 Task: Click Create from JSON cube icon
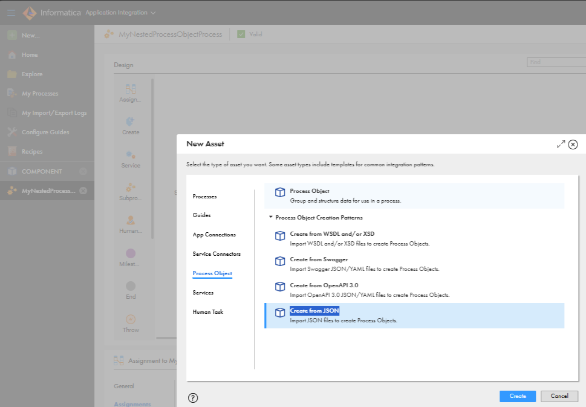coord(280,312)
